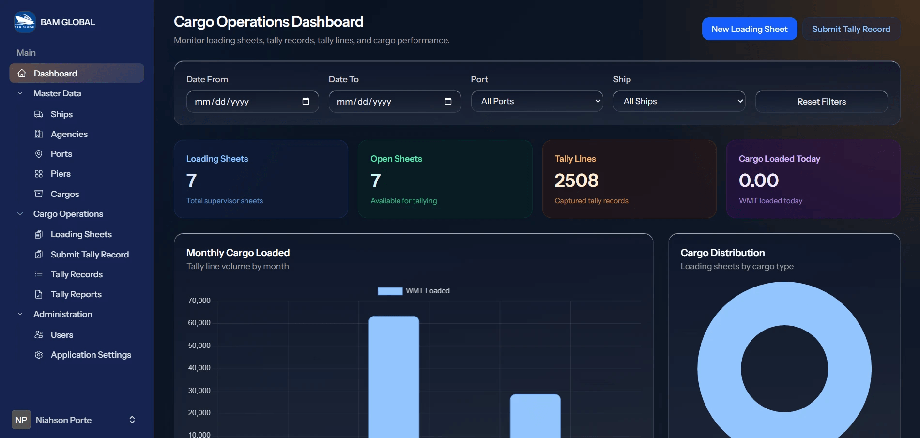The height and width of the screenshot is (438, 920).
Task: Click the Open Sheets stat card
Action: tap(445, 179)
